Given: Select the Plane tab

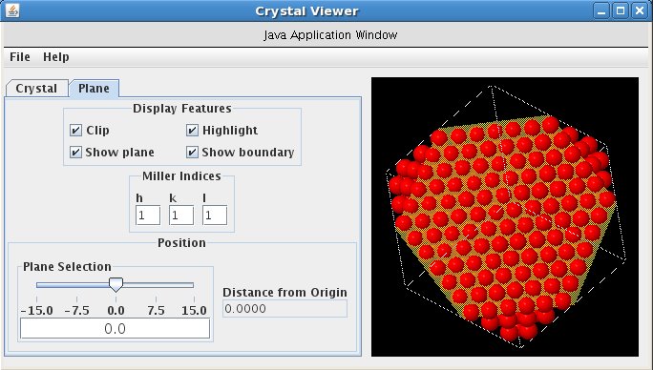Looking at the screenshot, I should tap(95, 89).
